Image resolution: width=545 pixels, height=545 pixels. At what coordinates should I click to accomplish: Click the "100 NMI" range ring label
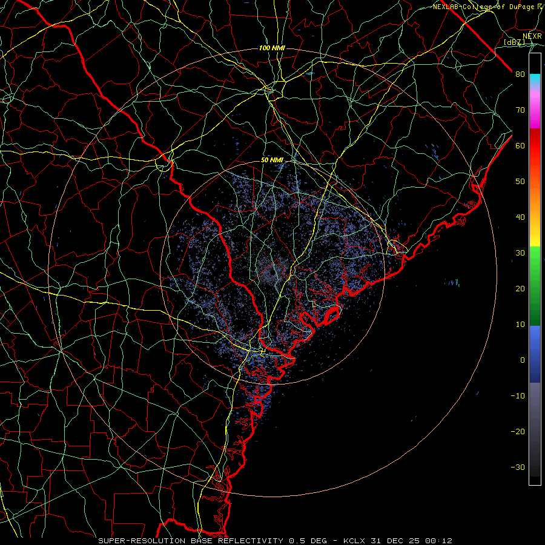272,48
